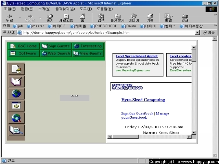
Task: Expand the links bar overflow chevron
Action: (x=215, y=26)
